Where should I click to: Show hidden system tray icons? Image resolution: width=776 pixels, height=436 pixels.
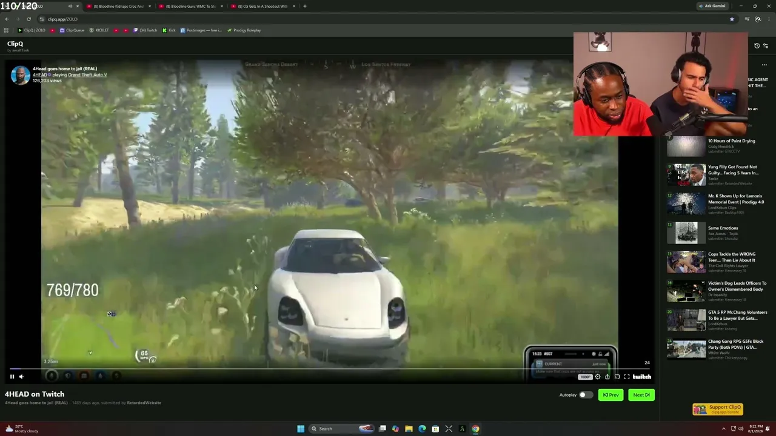tap(723, 429)
